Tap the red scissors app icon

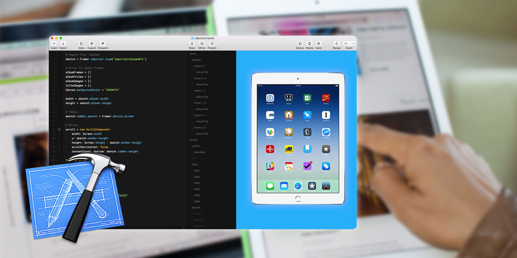[270, 149]
